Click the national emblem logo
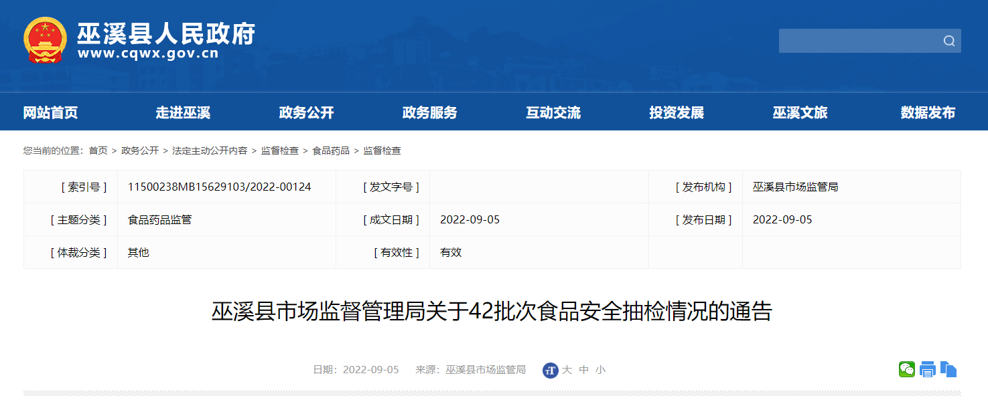The height and width of the screenshot is (402, 988). 45,40
